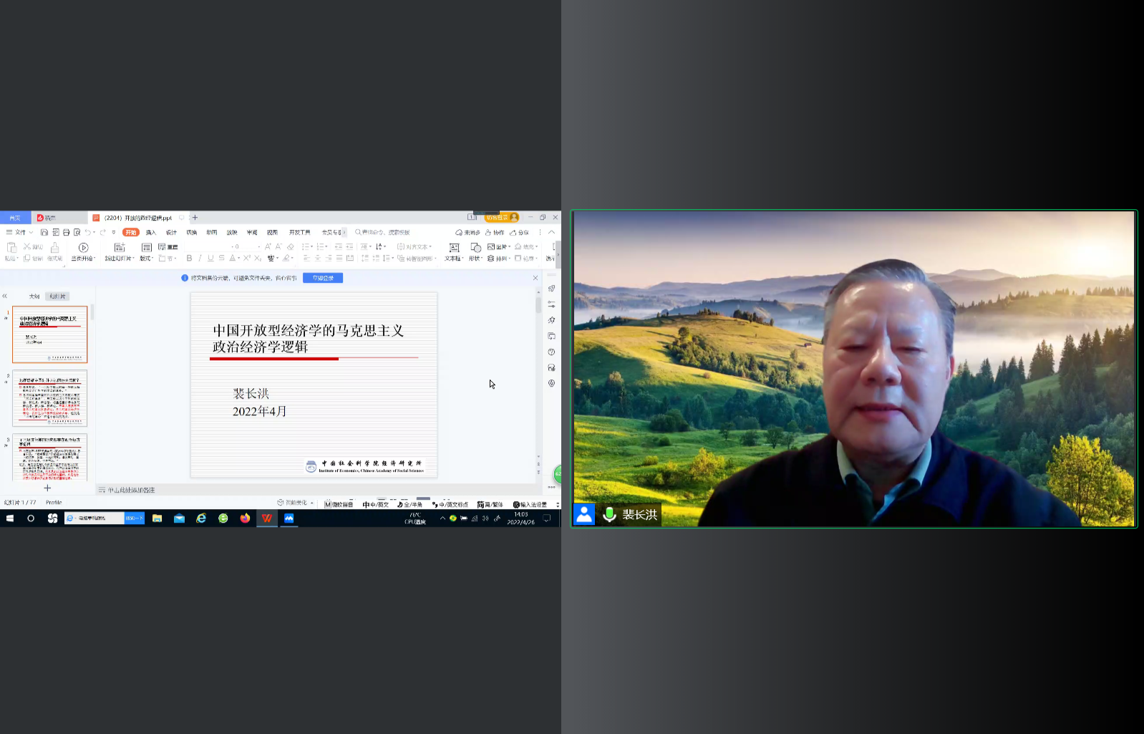
Task: Open the Insert (插入) ribbon tab
Action: point(150,232)
